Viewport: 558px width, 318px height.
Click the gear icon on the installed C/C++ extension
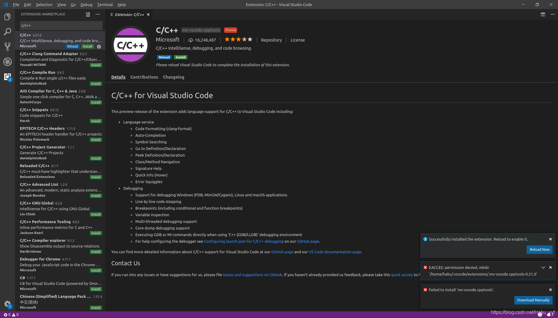coord(99,46)
